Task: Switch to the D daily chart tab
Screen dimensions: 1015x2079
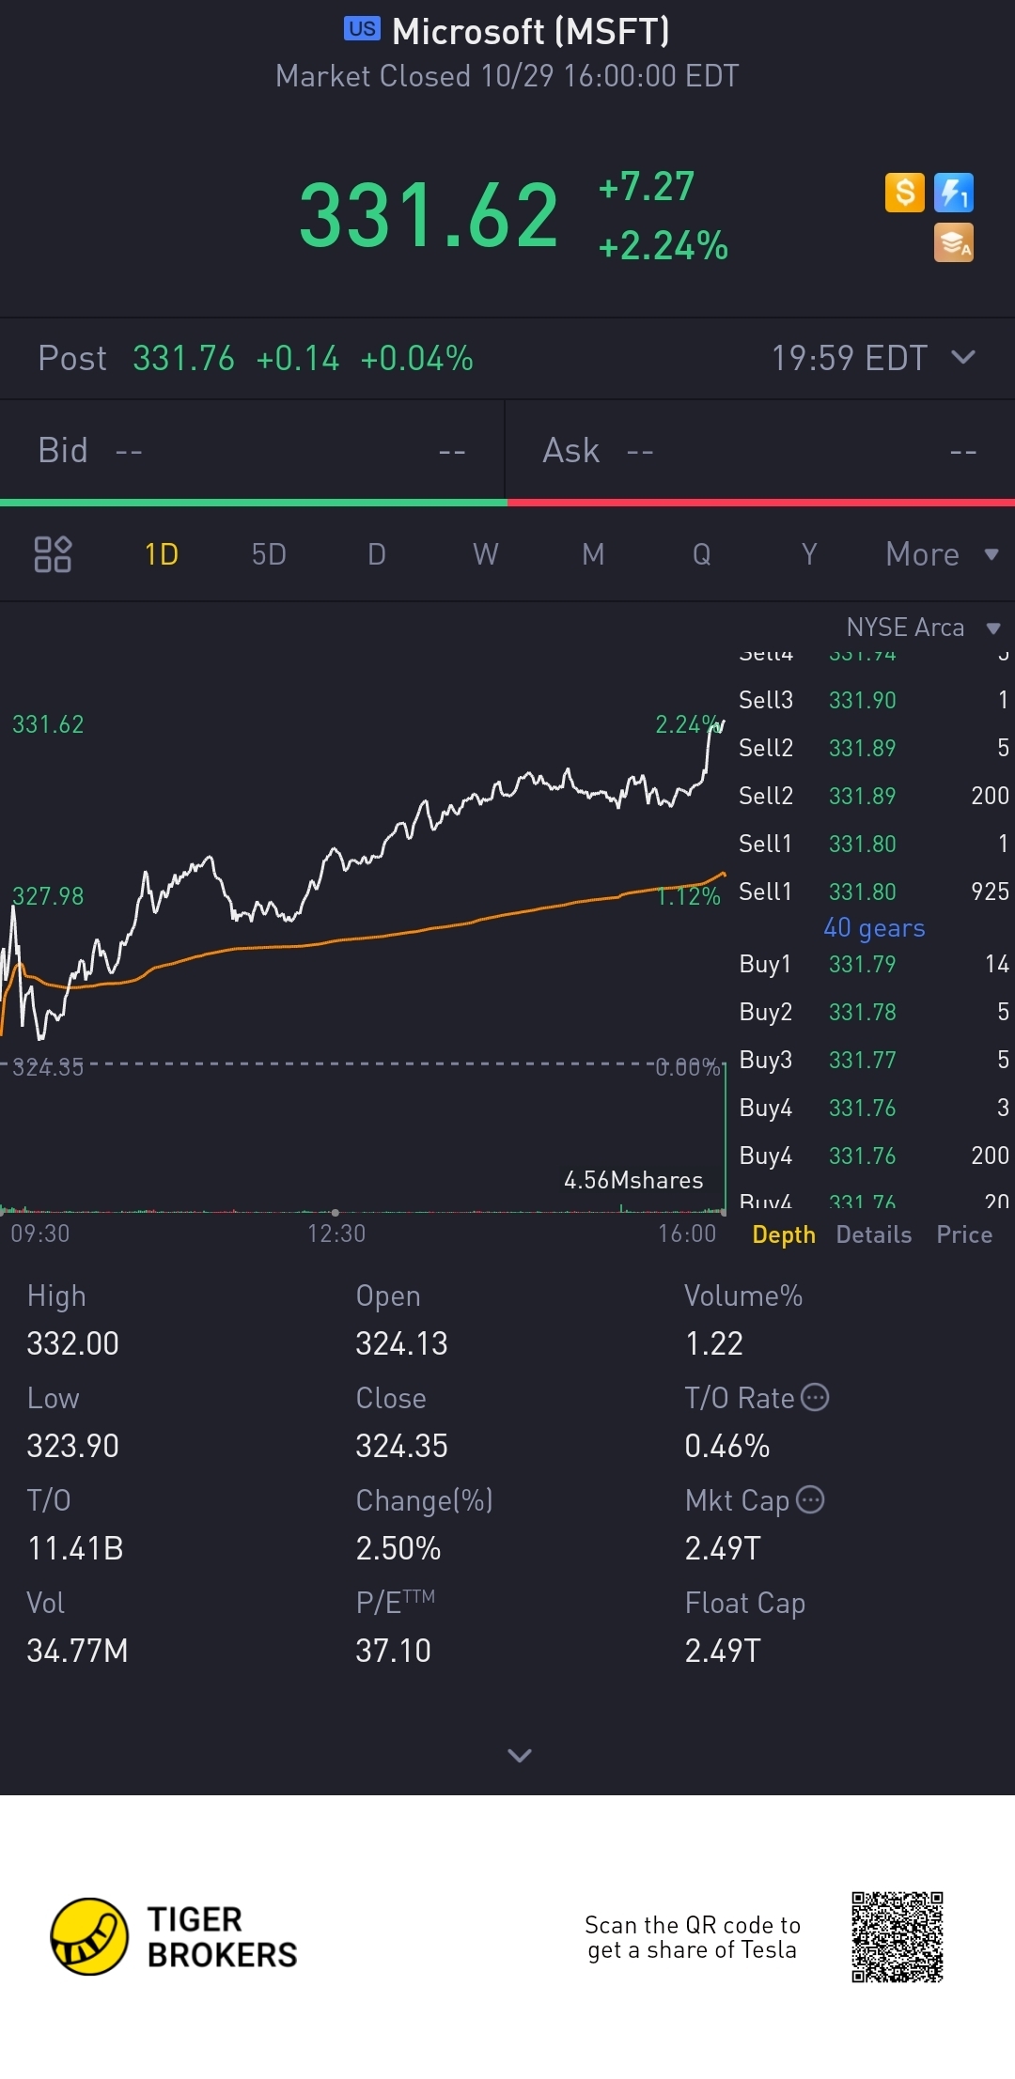Action: [x=377, y=554]
